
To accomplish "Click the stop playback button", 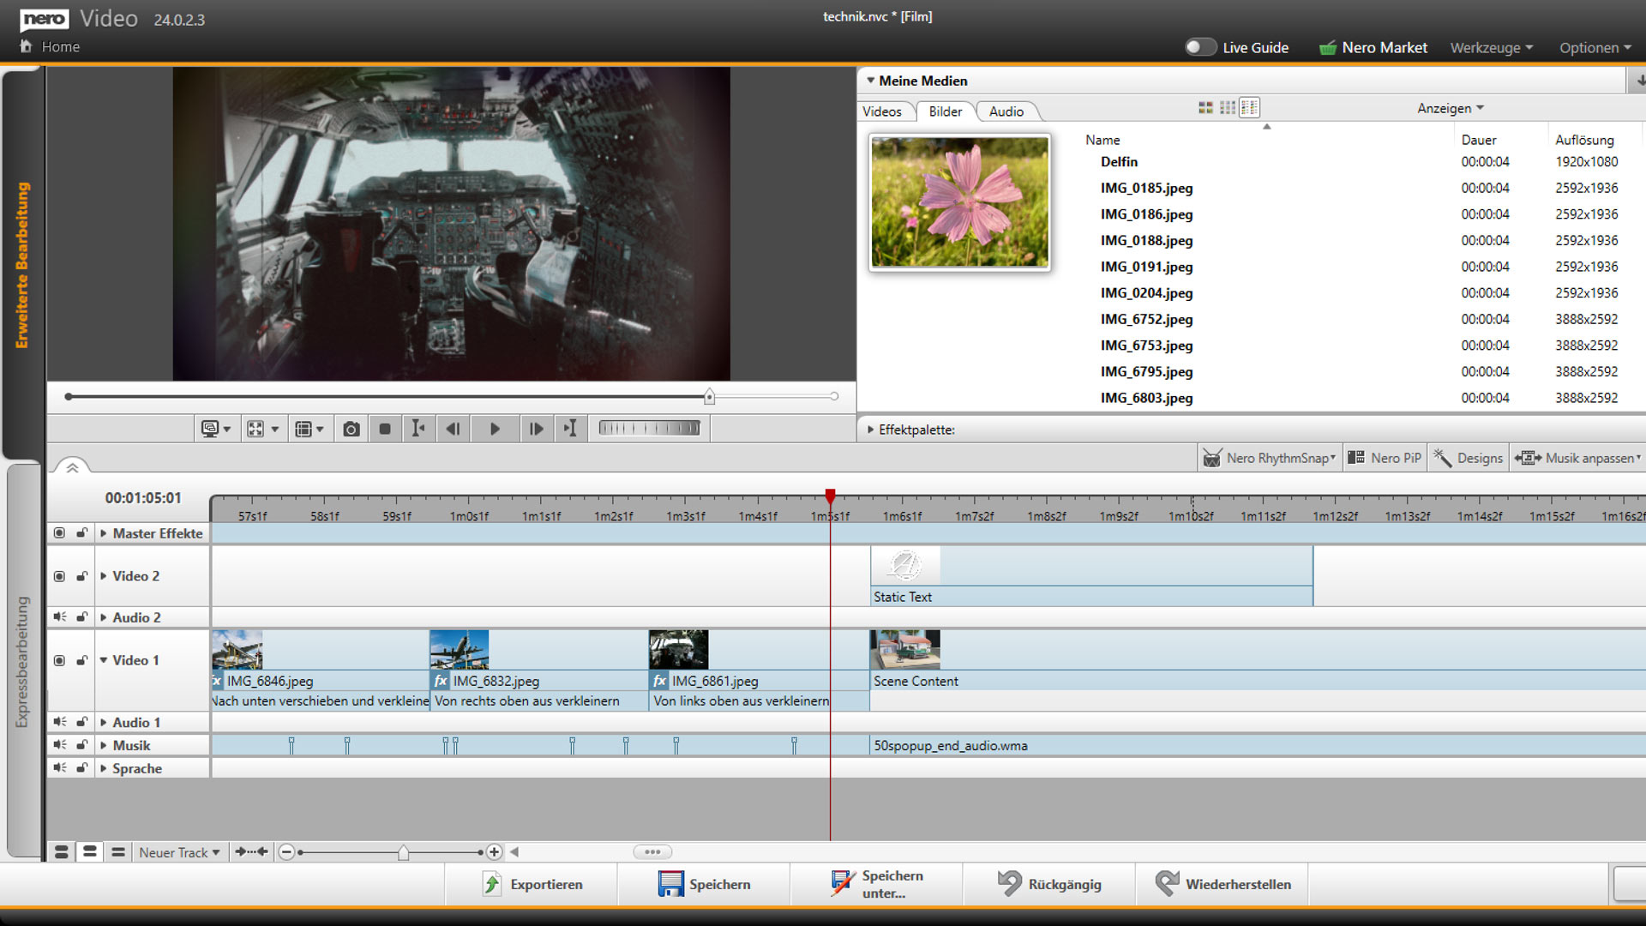I will click(385, 429).
